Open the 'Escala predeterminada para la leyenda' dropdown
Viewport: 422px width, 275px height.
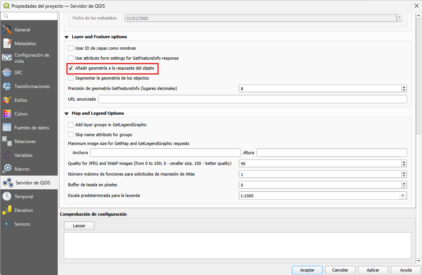(x=403, y=196)
